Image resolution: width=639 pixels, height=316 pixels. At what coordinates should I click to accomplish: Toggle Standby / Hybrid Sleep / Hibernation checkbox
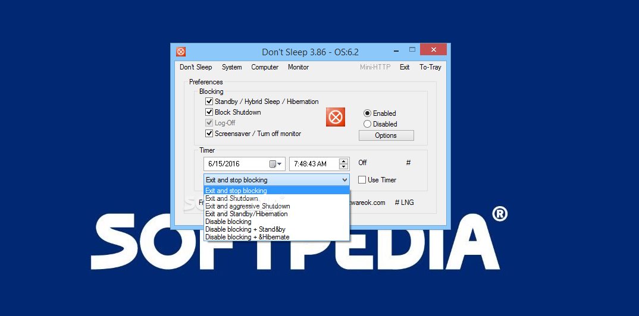click(x=209, y=101)
